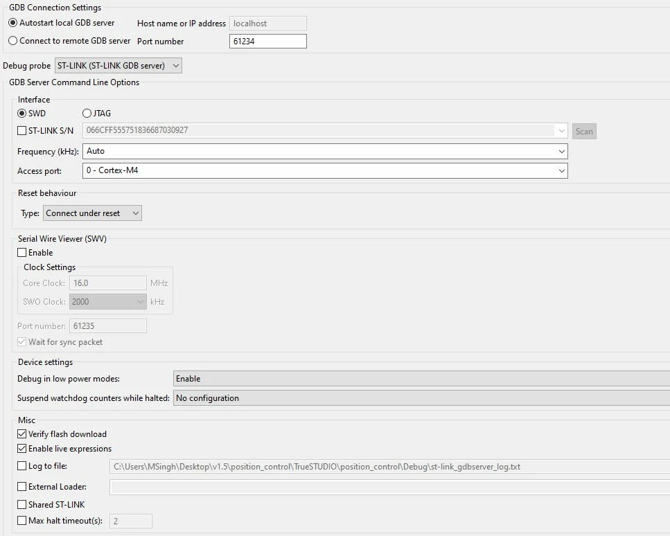Click the Scan button
670x536 pixels.
click(x=584, y=131)
